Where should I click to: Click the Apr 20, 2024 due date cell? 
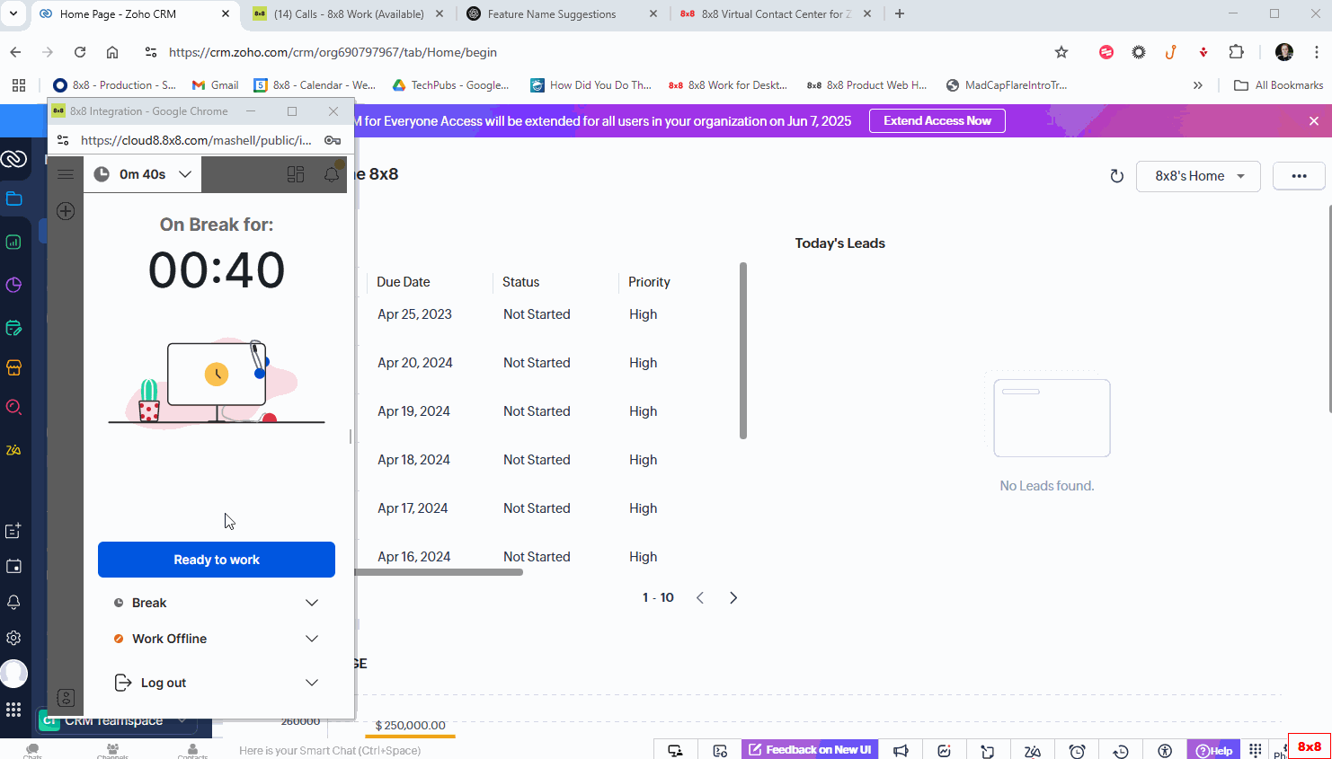[415, 363]
